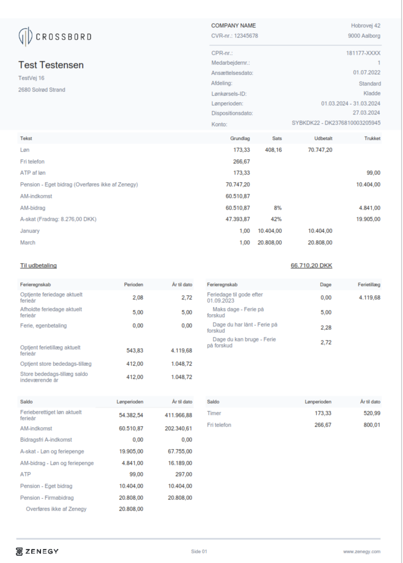Image resolution: width=403 pixels, height=563 pixels.
Task: Click the Lønperioden date range value
Action: pyautogui.click(x=350, y=104)
